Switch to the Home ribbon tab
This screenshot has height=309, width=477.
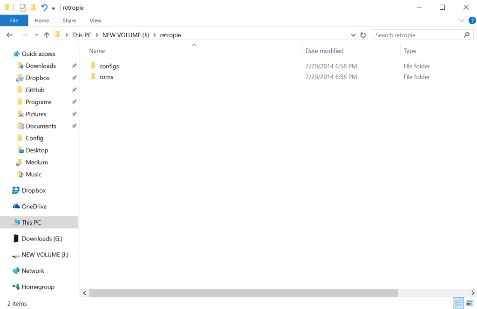[x=41, y=20]
